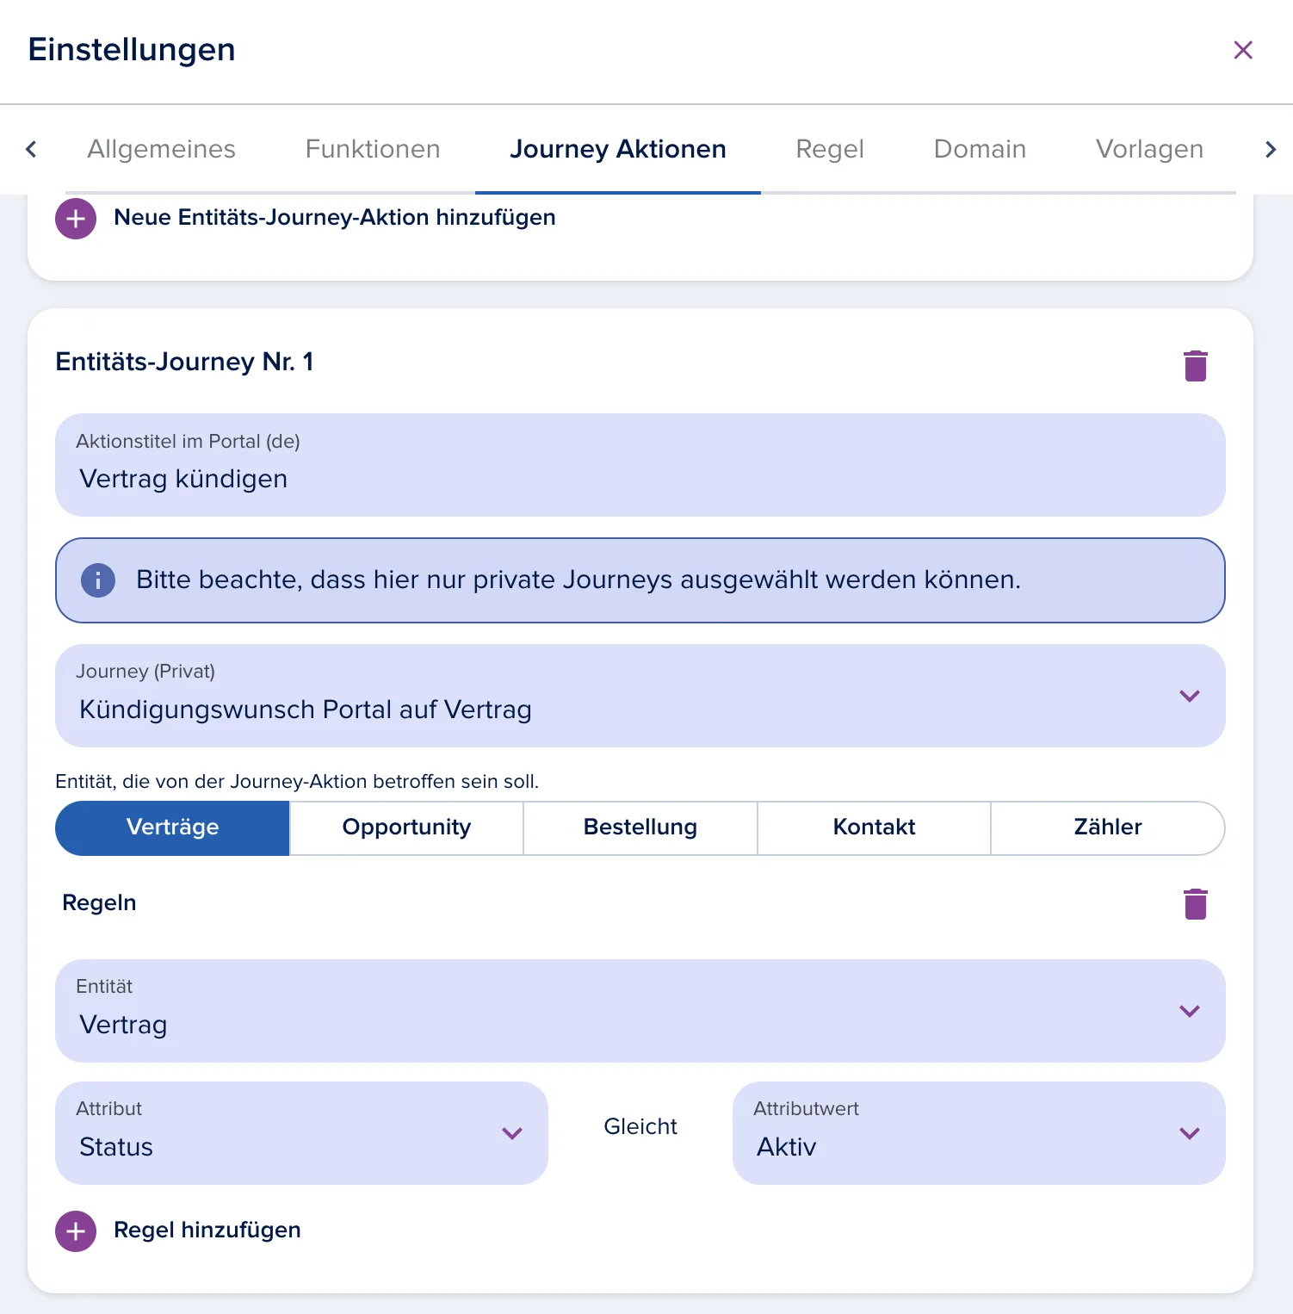Select Verträge as affected entity
This screenshot has height=1314, width=1293.
click(172, 827)
